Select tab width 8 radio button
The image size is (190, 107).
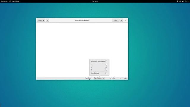coord(106,70)
